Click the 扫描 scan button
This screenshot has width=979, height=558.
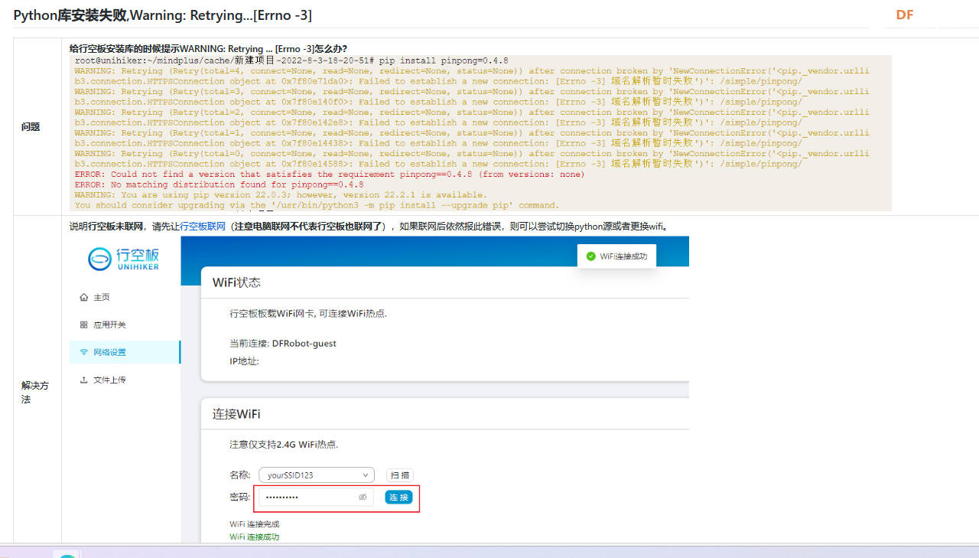(400, 475)
